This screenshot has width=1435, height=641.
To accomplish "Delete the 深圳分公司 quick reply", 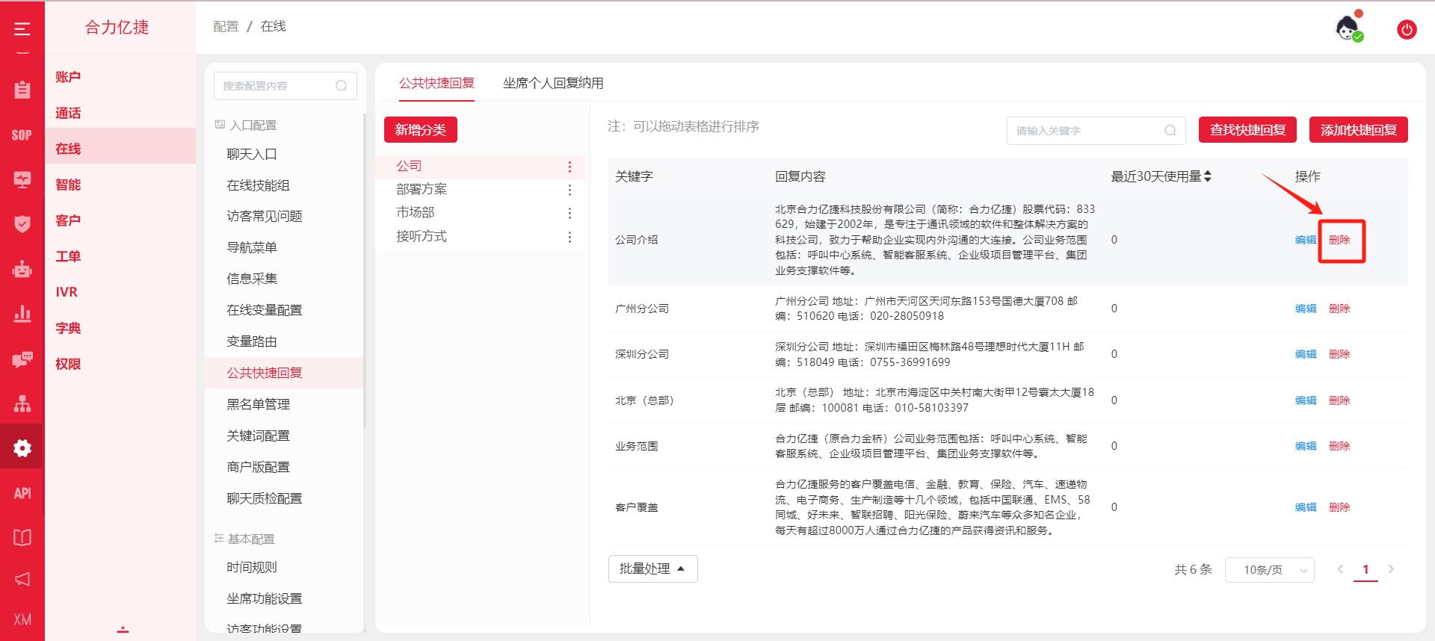I will point(1339,354).
